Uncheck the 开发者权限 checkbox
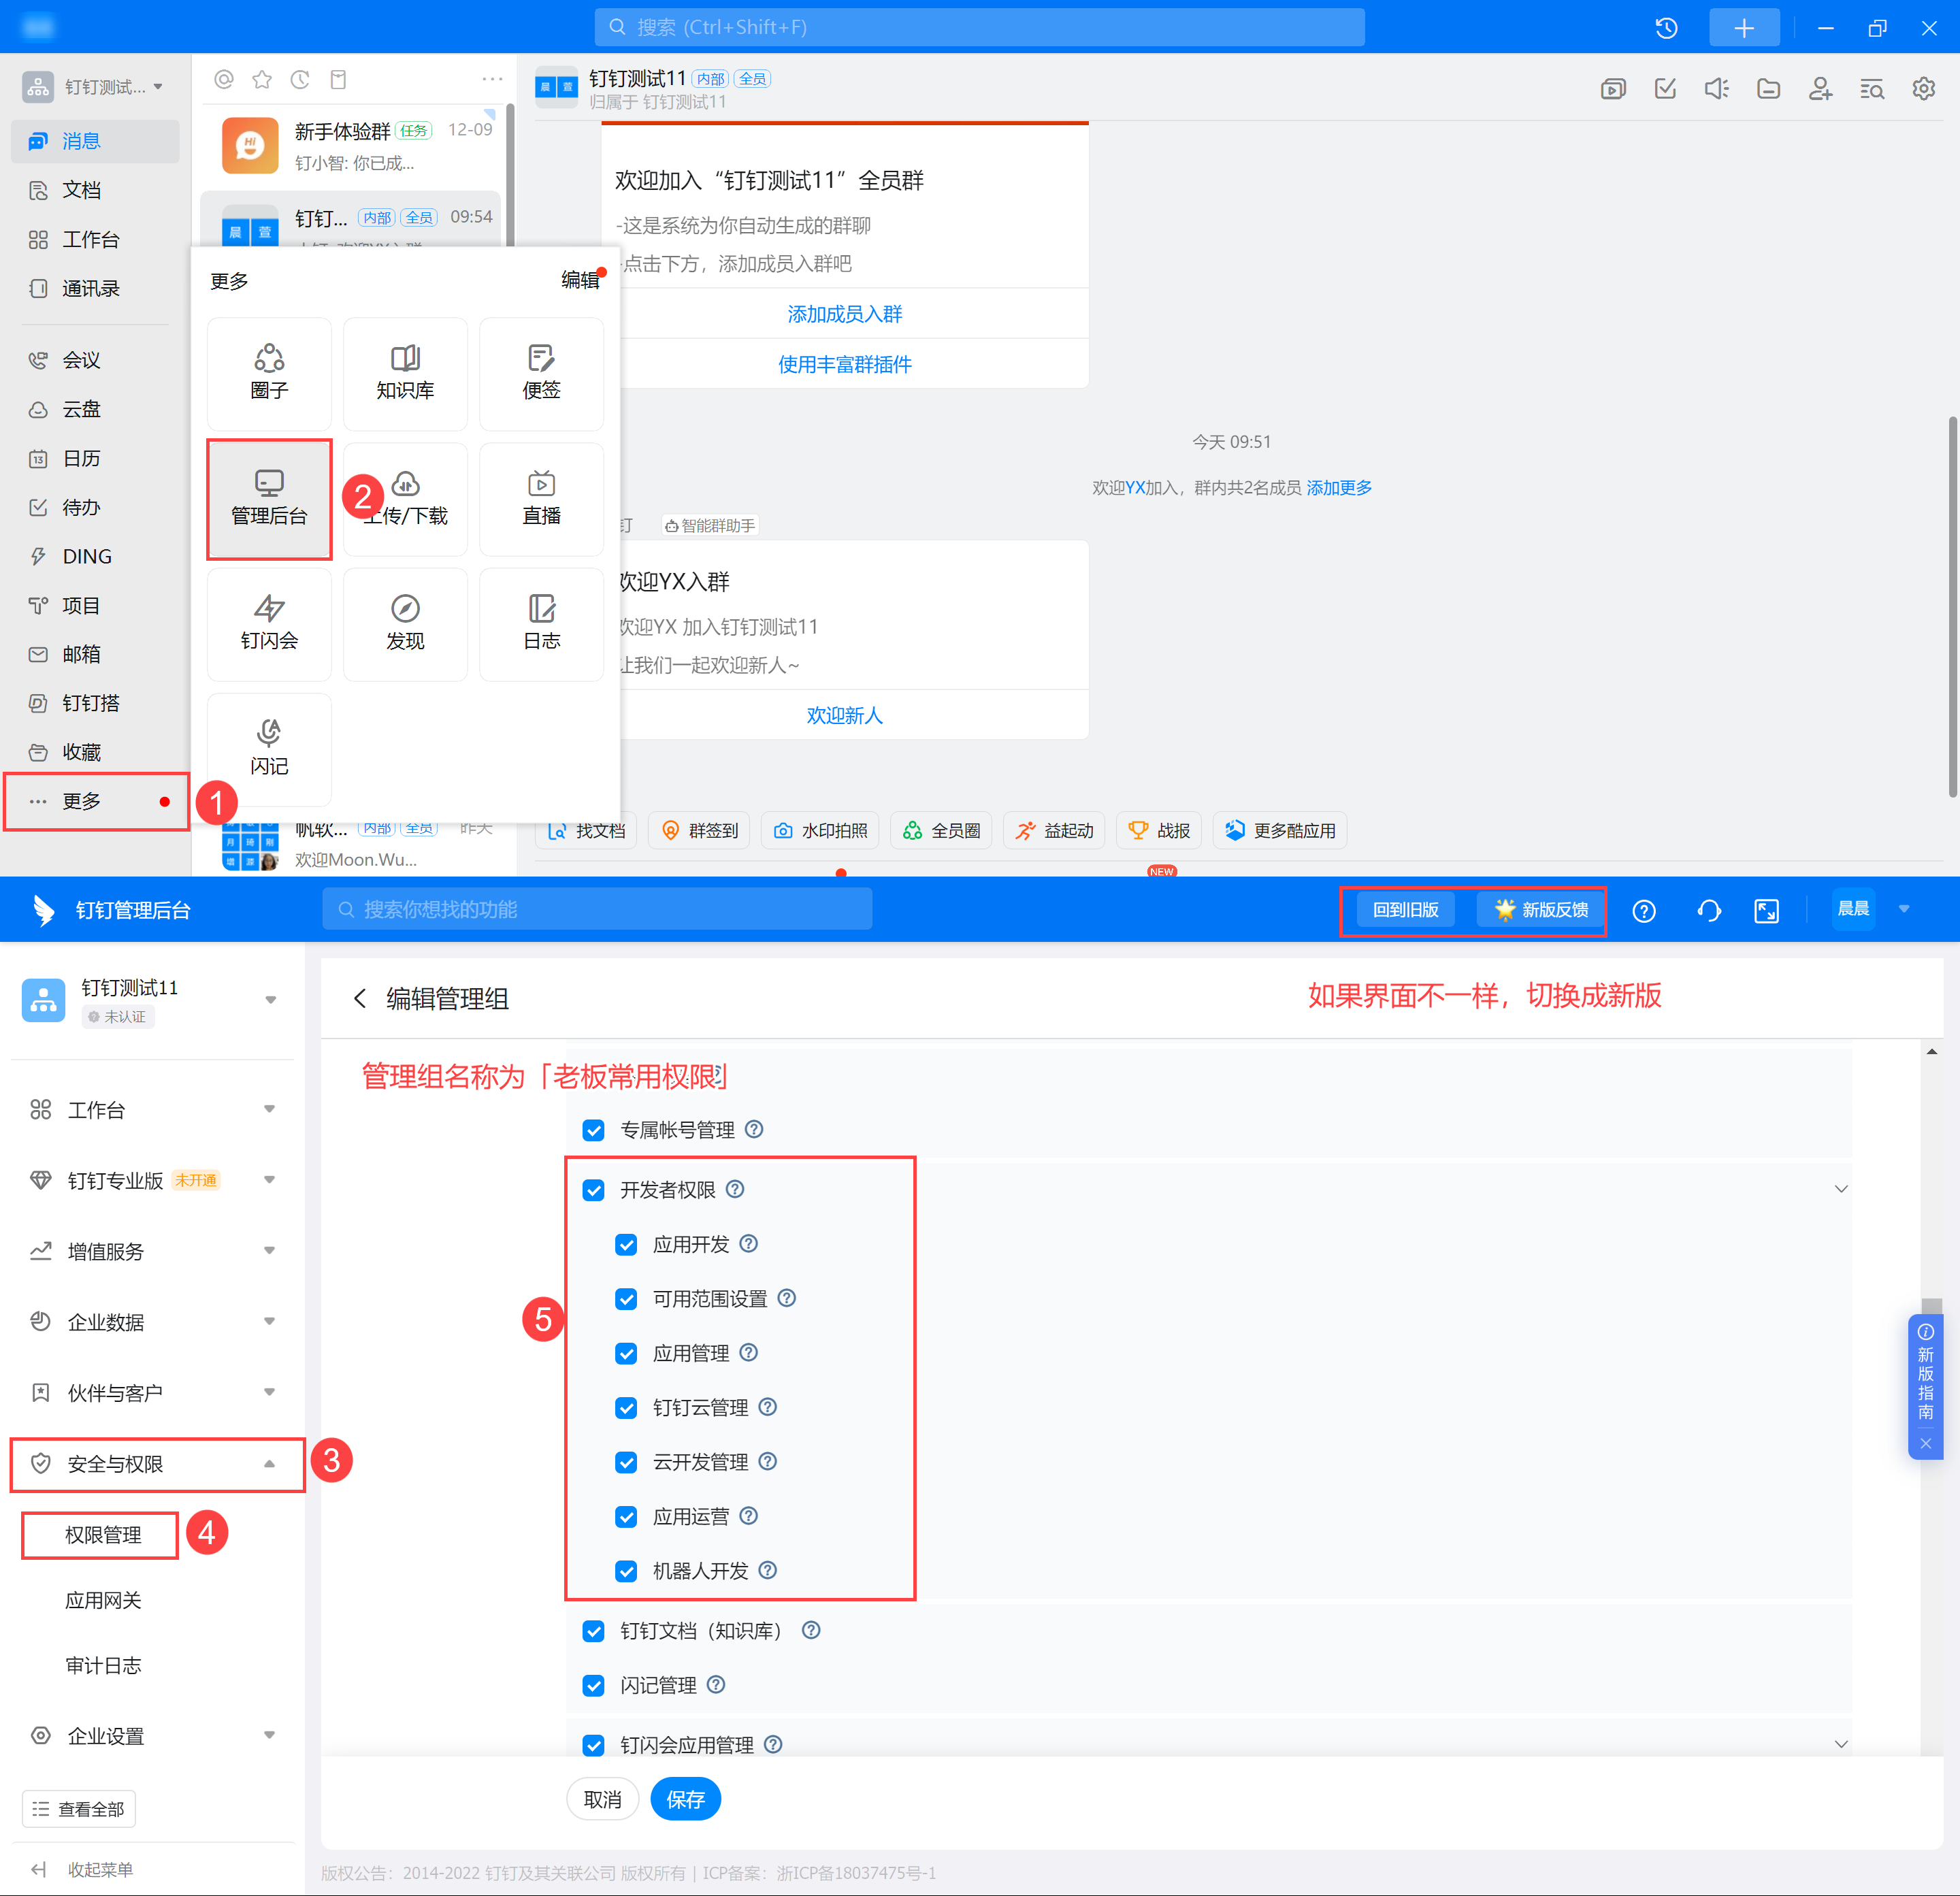This screenshot has height=1896, width=1960. (594, 1190)
